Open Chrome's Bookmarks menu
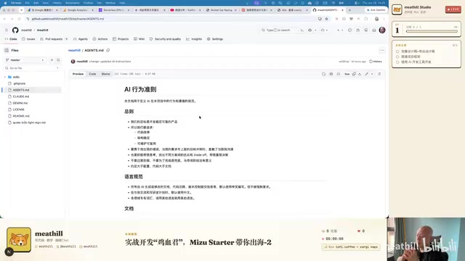 pyautogui.click(x=73, y=3)
